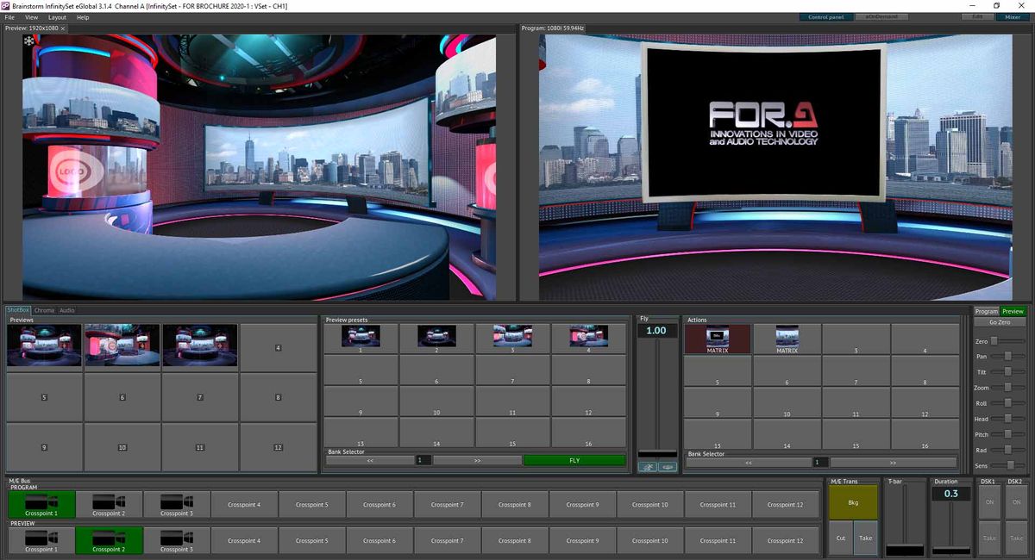1035x560 pixels.
Task: Click >> in the Preview presets Bank Selector
Action: click(477, 460)
